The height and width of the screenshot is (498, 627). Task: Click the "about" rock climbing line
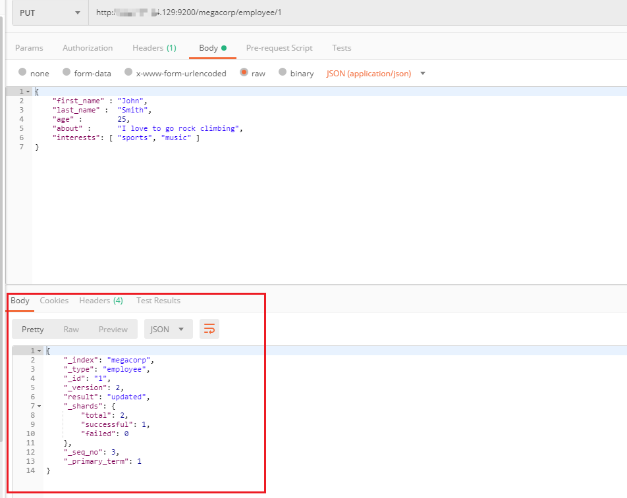(x=148, y=128)
